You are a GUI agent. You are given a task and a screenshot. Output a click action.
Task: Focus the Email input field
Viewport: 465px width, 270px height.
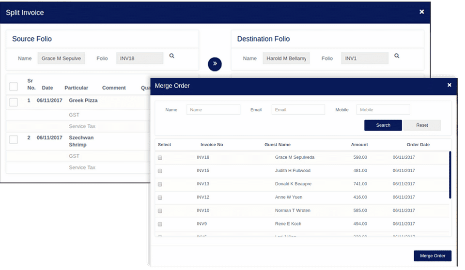[x=298, y=110]
